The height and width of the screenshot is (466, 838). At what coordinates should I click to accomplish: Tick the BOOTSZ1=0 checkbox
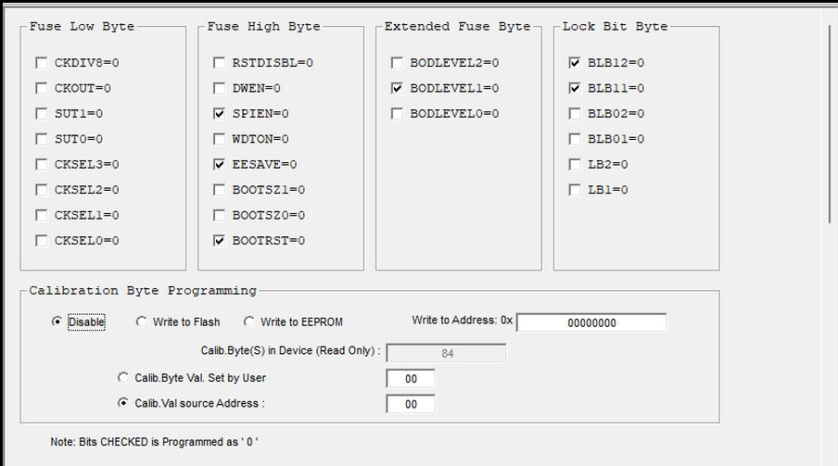pyautogui.click(x=219, y=190)
